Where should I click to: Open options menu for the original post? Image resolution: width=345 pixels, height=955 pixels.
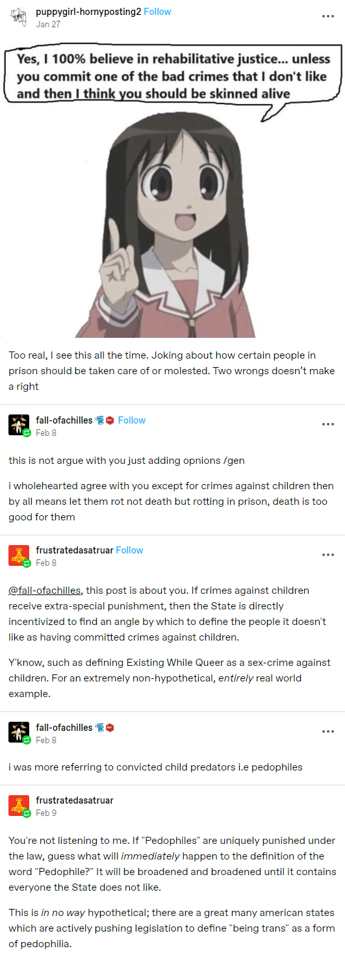[328, 16]
